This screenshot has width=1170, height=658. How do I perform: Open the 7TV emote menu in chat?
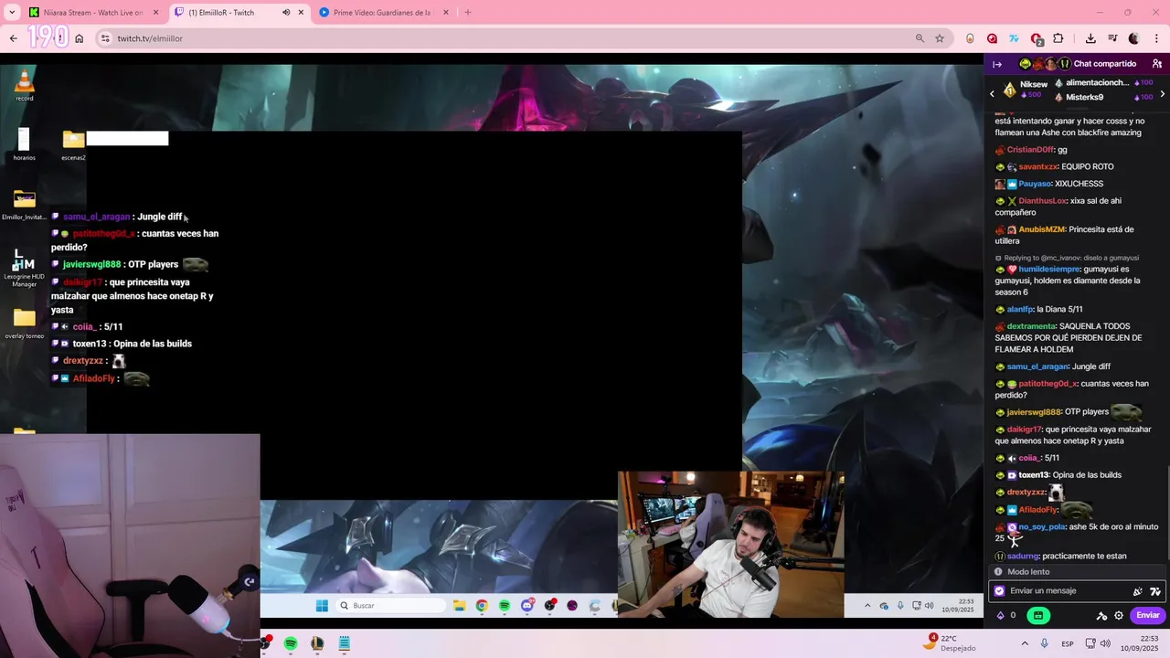(x=1155, y=591)
